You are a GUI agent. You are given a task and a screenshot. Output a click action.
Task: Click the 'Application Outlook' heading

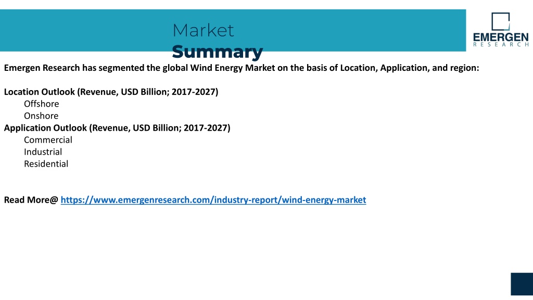click(x=117, y=128)
